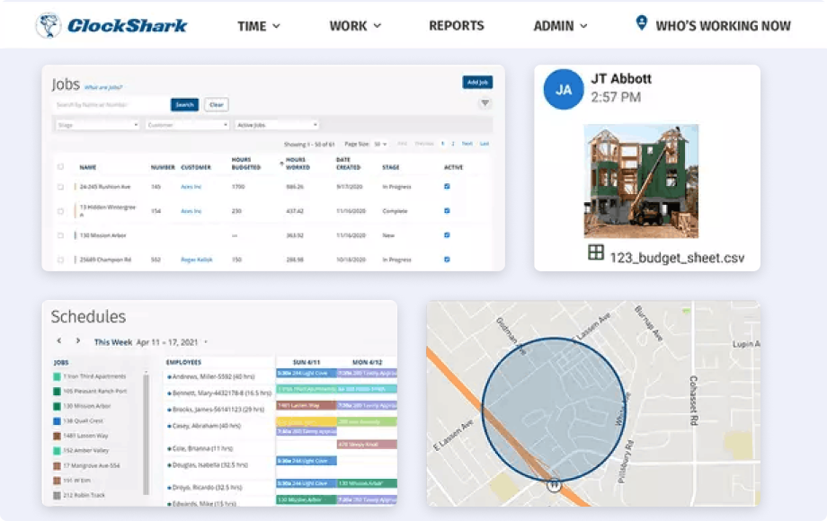Viewport: 827px width, 521px height.
Task: Click the previous week arrow in Schedules
Action: [x=58, y=341]
